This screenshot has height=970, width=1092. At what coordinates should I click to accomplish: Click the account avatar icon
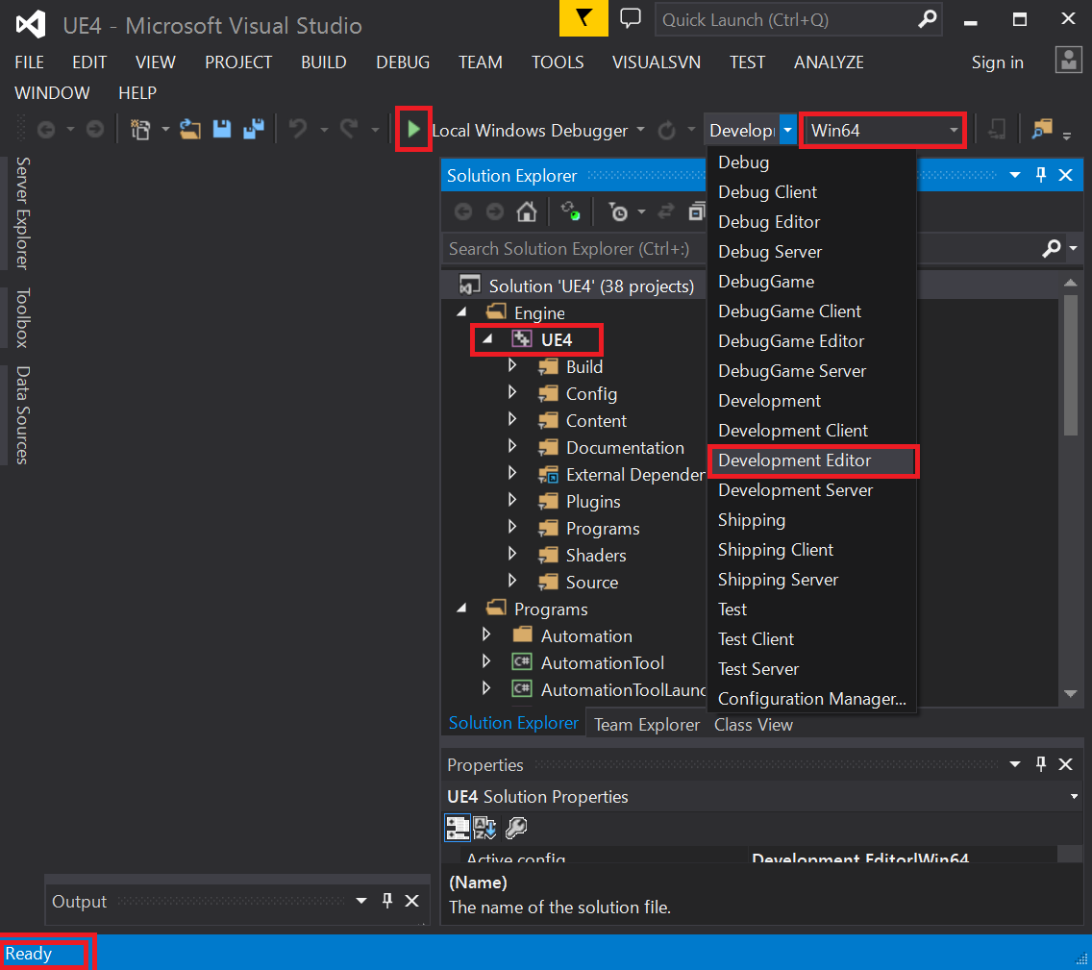1068,61
